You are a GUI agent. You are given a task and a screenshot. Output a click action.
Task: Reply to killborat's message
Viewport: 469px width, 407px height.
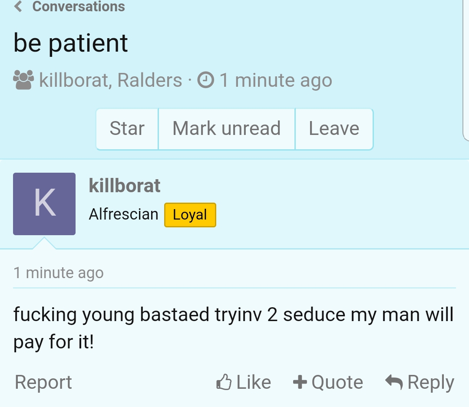pos(430,382)
